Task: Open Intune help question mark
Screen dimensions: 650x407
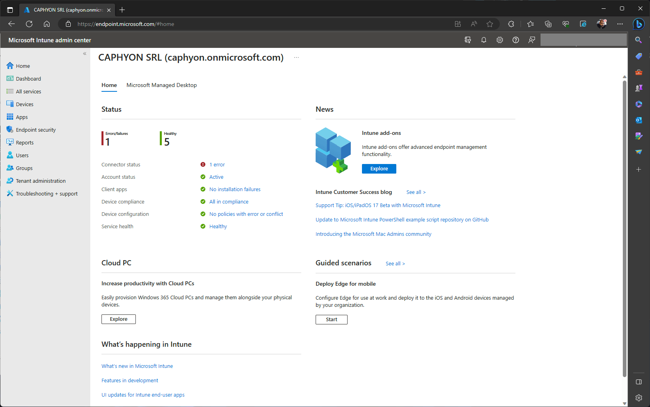Action: click(516, 40)
